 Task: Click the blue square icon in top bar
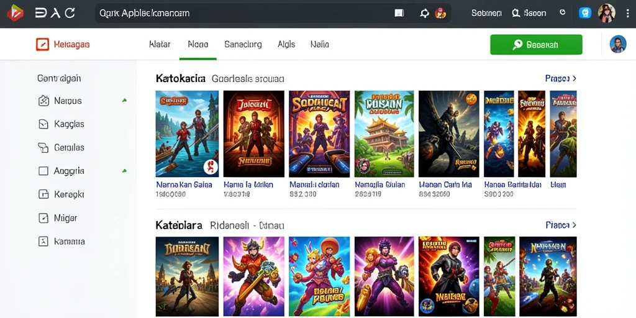(x=585, y=13)
